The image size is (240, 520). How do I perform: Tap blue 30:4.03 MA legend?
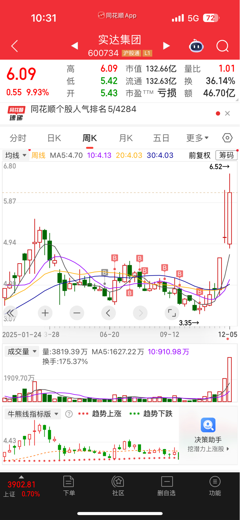click(x=160, y=156)
